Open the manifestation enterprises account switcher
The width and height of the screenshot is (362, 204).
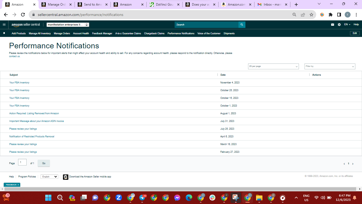coord(68,25)
